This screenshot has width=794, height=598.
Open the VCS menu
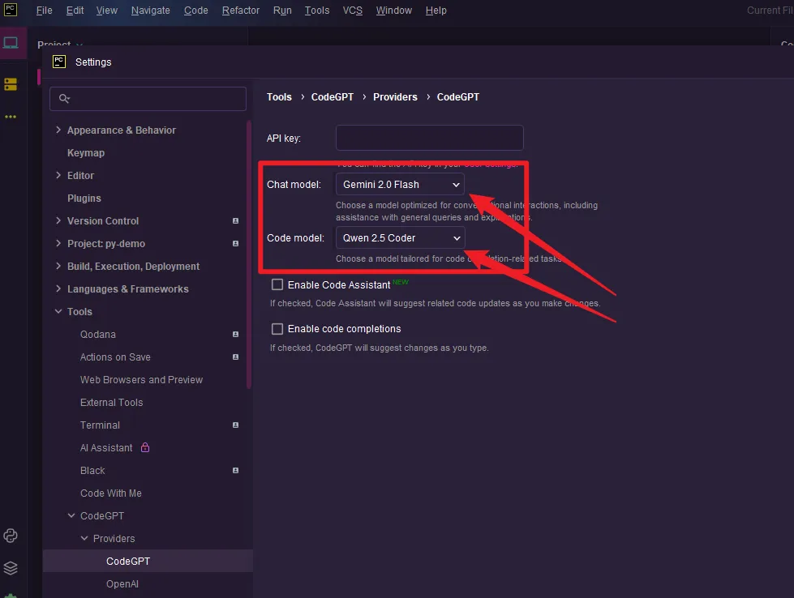(353, 10)
